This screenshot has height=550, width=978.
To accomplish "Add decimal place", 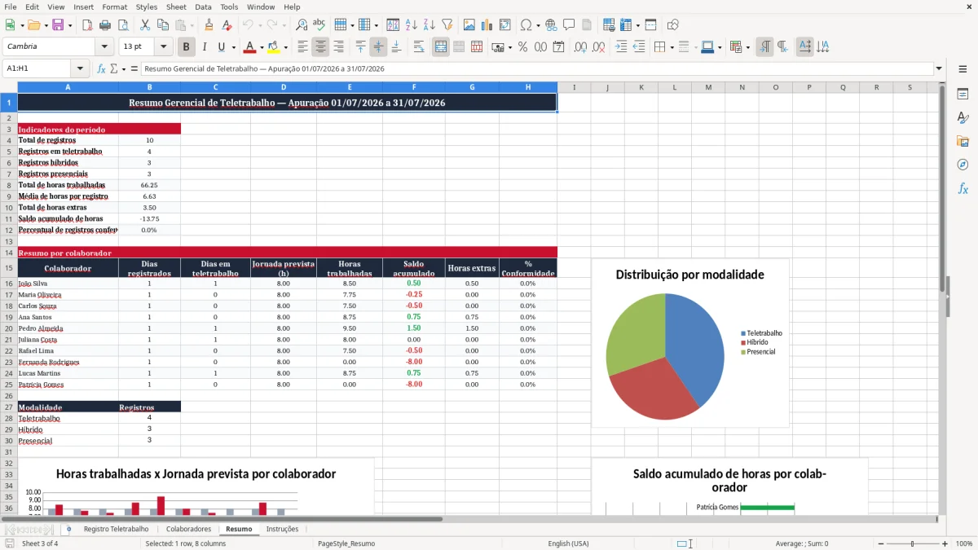I will (x=581, y=47).
